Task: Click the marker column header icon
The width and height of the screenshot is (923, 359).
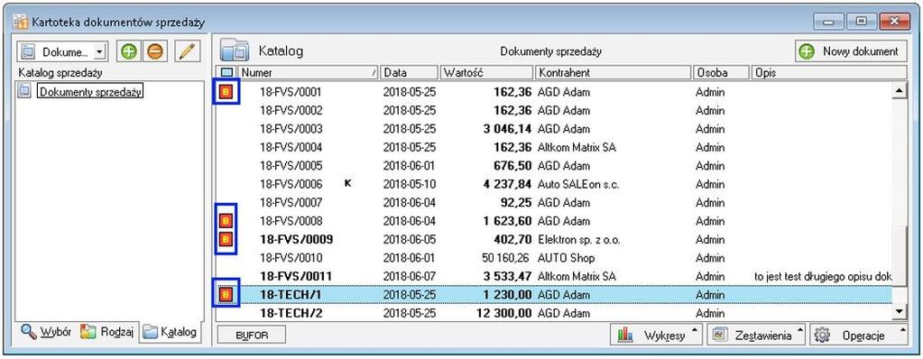Action: tap(226, 73)
